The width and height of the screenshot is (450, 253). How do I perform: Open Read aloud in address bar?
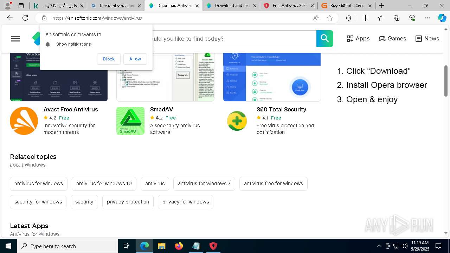316,18
